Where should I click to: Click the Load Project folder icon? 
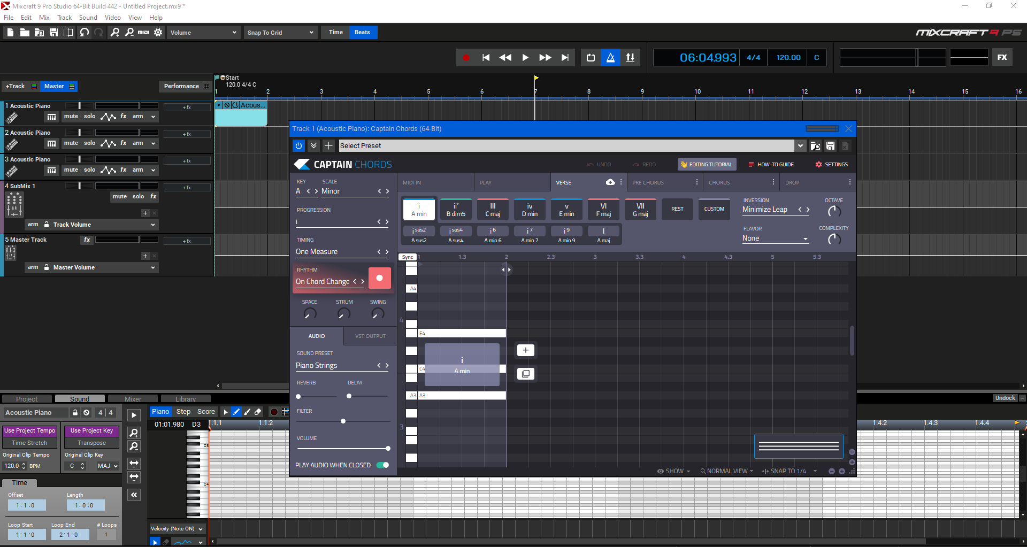[x=25, y=33]
